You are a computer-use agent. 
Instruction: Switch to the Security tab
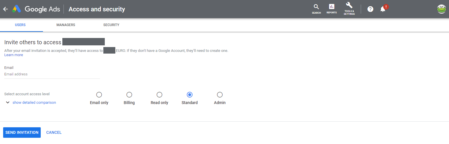point(111,25)
